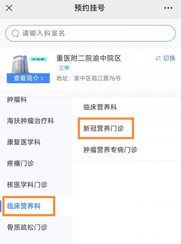Screen dimensions: 181x244
Task: Select 疼痛门诊 in department list
Action: click(19, 164)
